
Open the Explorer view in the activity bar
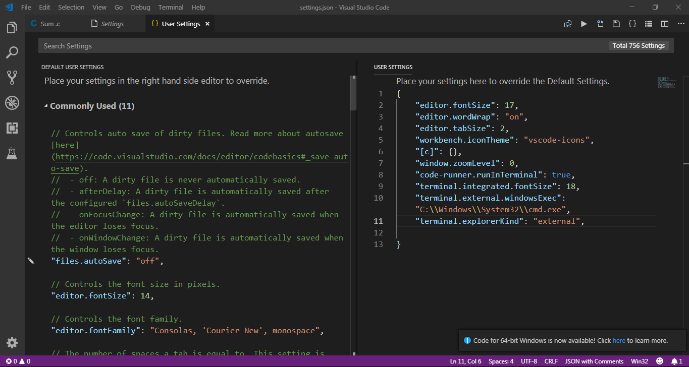[x=12, y=28]
